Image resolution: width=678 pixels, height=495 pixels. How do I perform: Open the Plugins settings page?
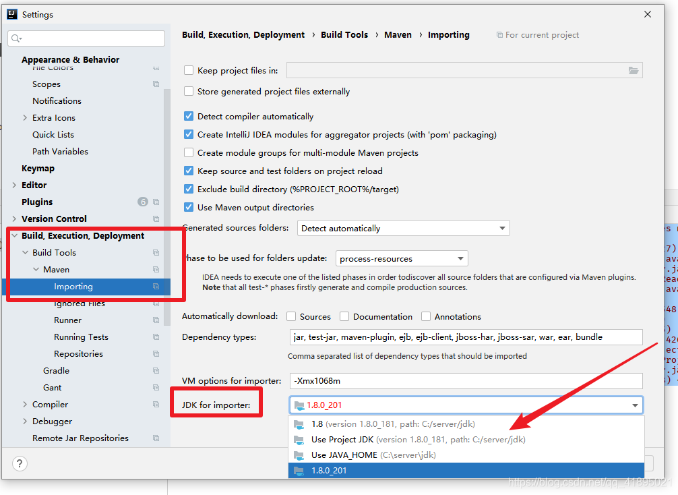[37, 202]
